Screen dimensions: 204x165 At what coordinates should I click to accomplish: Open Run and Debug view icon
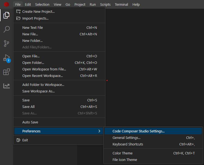[6, 58]
